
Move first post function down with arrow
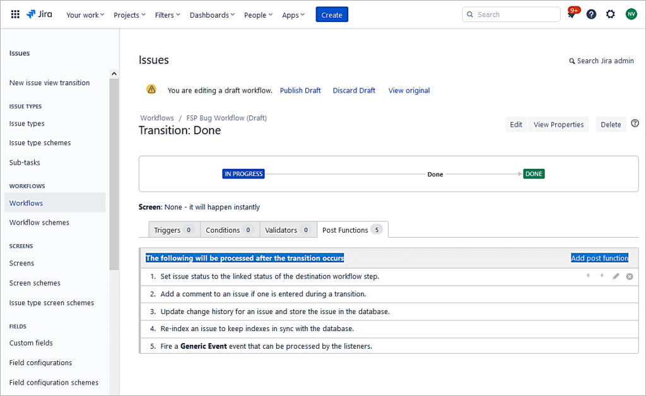(x=602, y=276)
